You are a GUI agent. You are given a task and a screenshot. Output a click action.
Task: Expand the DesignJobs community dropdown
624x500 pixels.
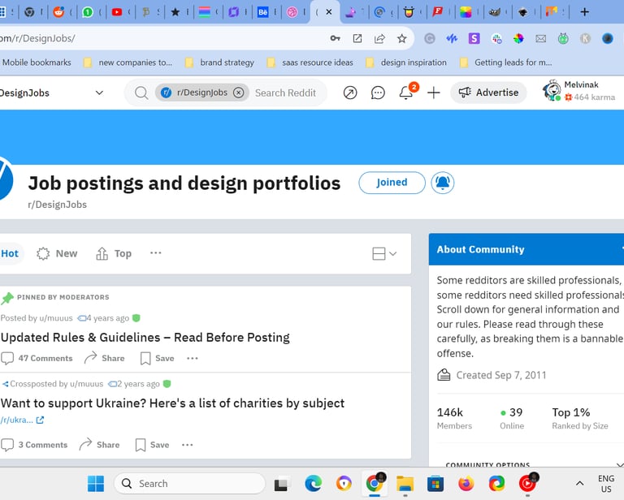(99, 93)
